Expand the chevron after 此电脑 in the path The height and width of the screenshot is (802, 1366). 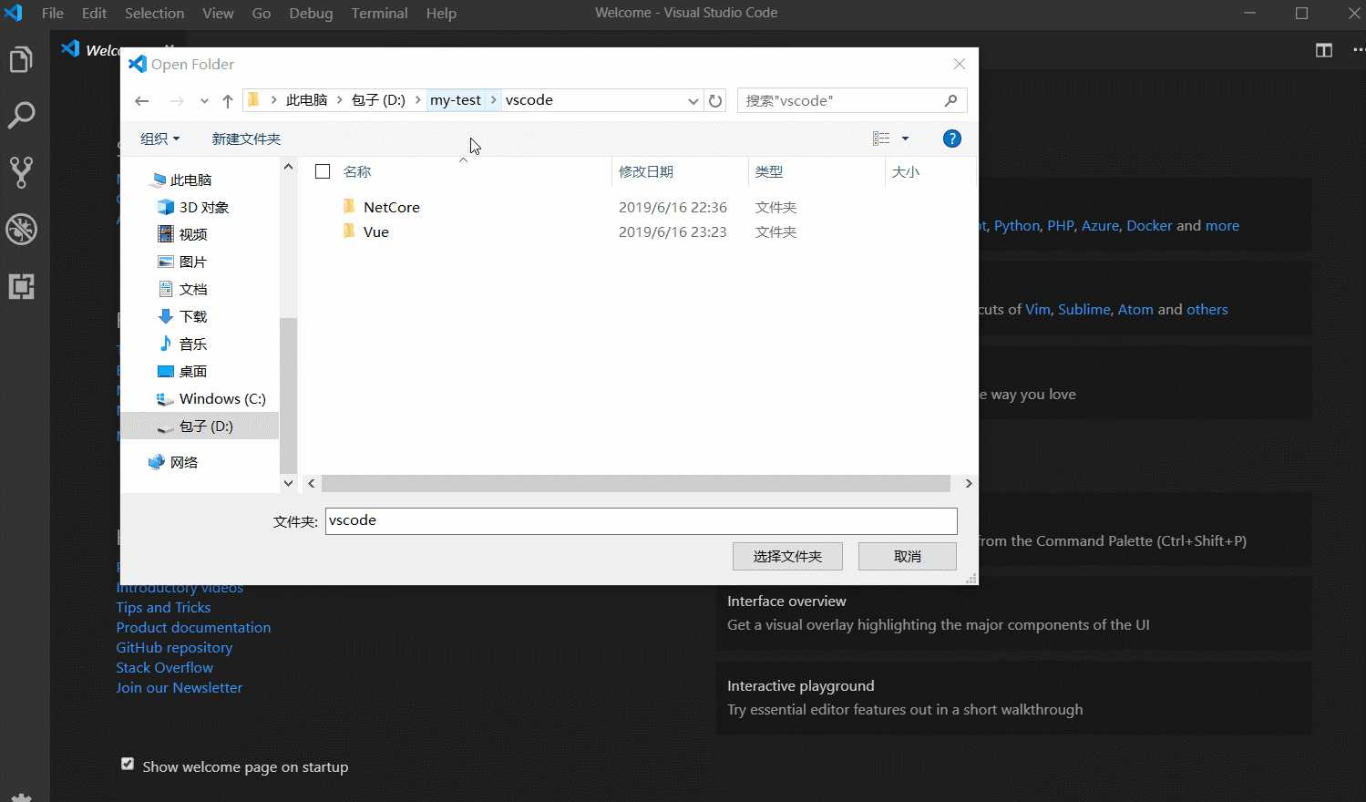[x=340, y=100]
